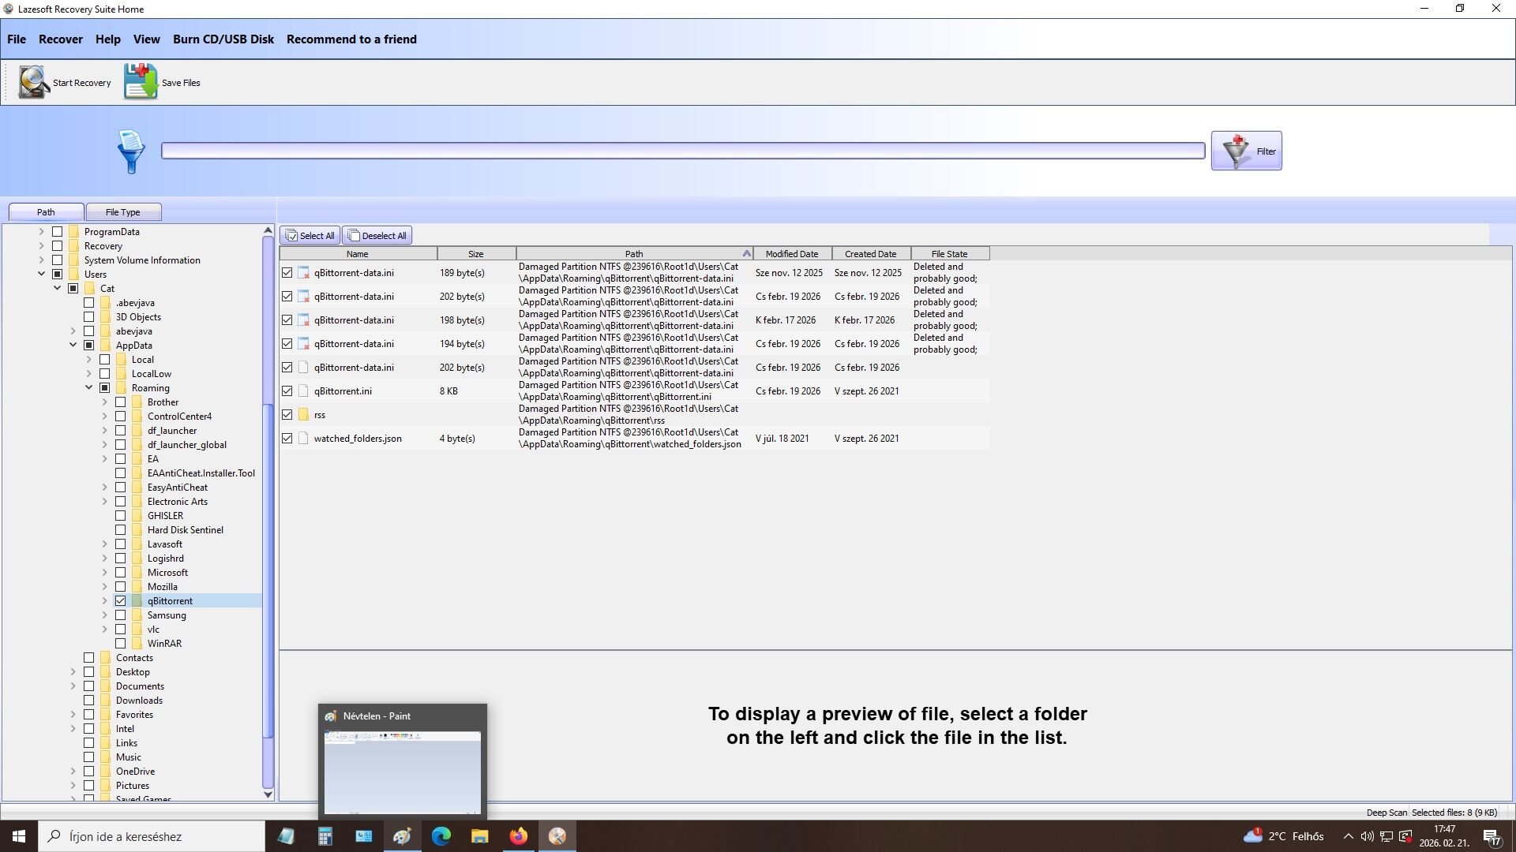Click the Filter funnel button icon
Image resolution: width=1516 pixels, height=852 pixels.
click(x=1236, y=151)
